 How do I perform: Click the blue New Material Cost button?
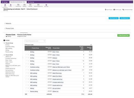click(x=125, y=18)
